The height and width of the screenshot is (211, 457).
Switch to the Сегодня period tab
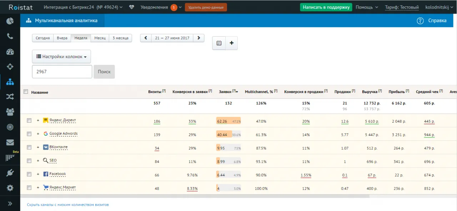(x=43, y=38)
